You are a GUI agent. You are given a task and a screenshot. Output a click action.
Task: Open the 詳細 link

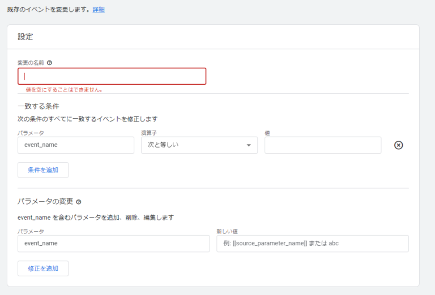coord(99,10)
